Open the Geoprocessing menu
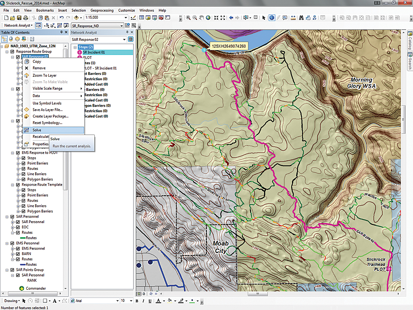Image resolution: width=413 pixels, height=310 pixels. tap(101, 10)
